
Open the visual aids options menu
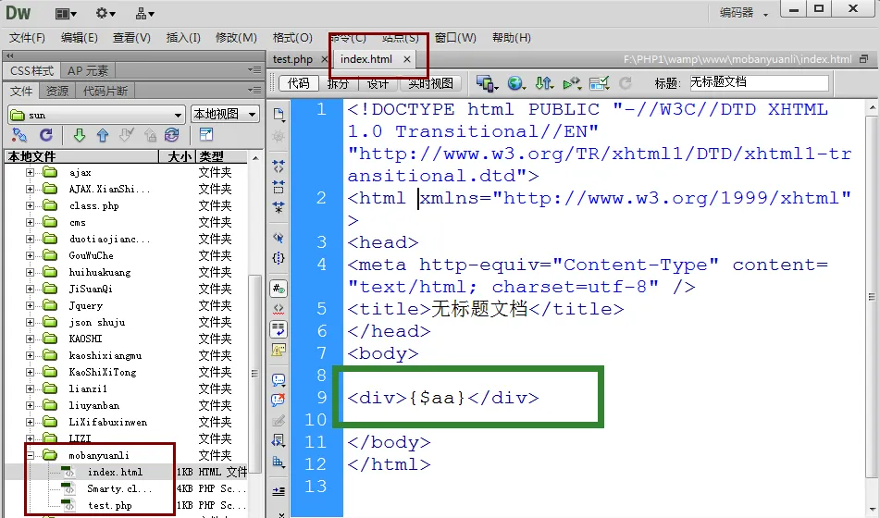[x=599, y=83]
